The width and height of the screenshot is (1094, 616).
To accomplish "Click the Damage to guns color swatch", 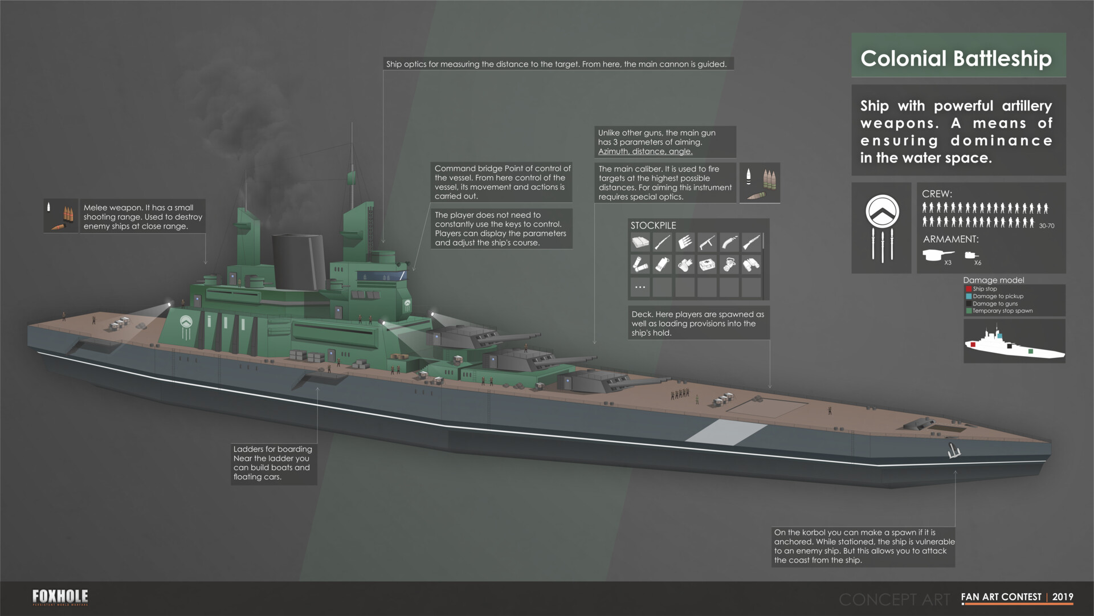I will pos(968,304).
